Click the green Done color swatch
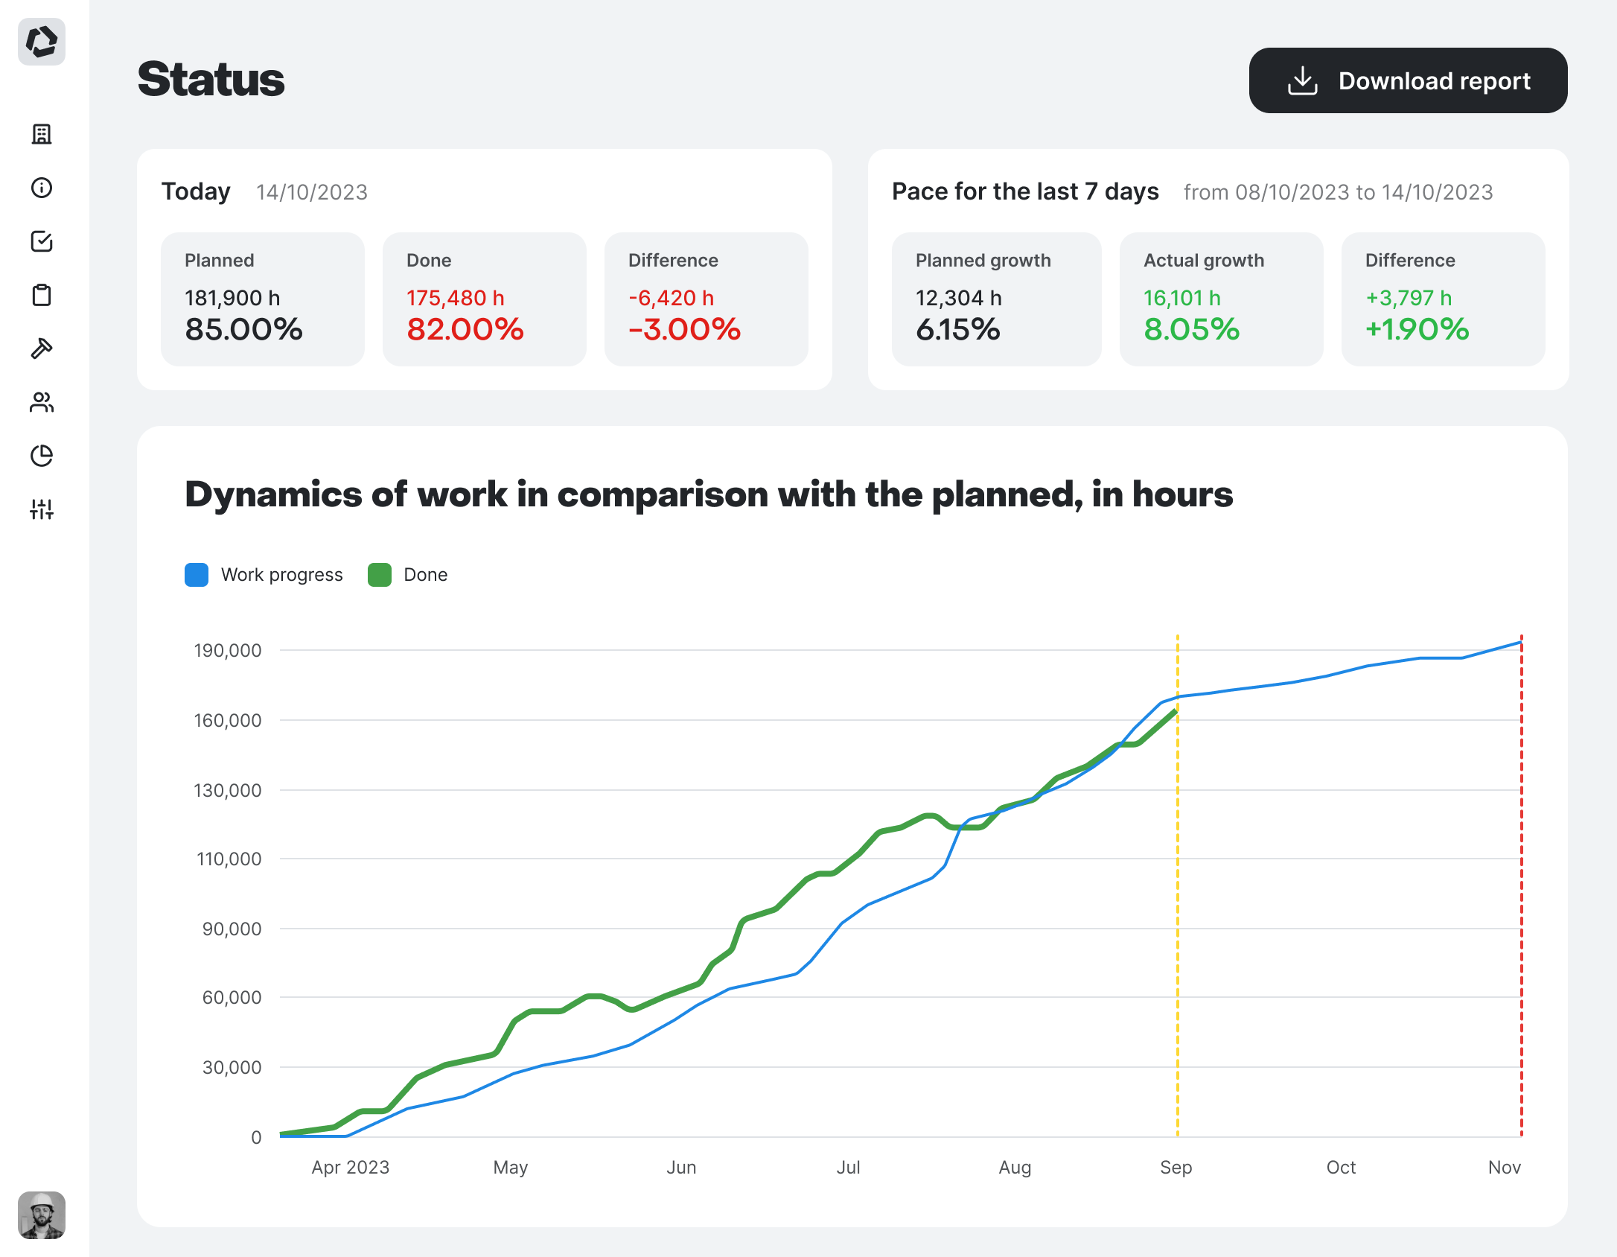Screen dimensions: 1617x1257 tap(380, 575)
